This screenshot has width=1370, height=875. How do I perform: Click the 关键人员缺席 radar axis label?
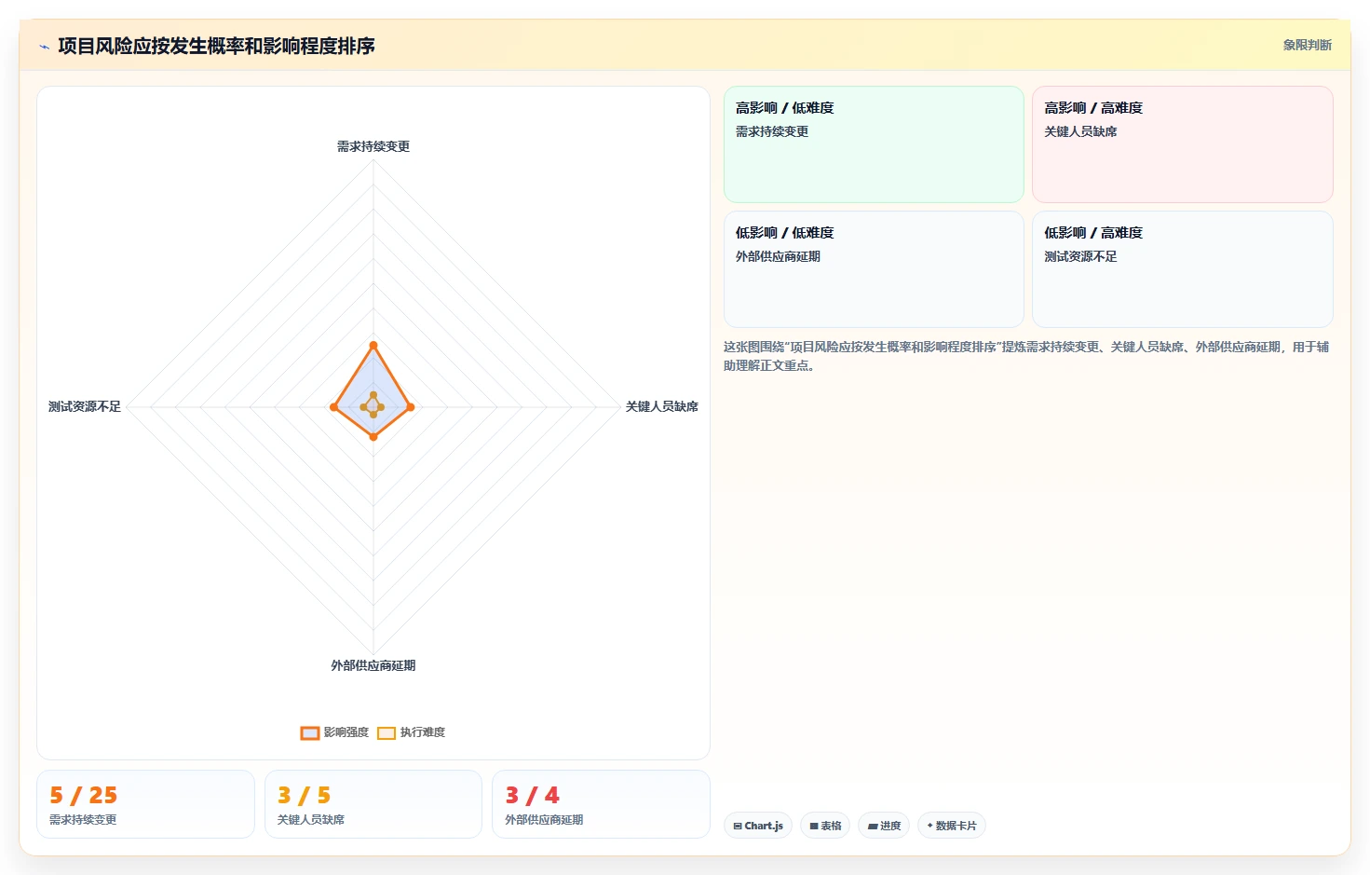click(x=662, y=406)
